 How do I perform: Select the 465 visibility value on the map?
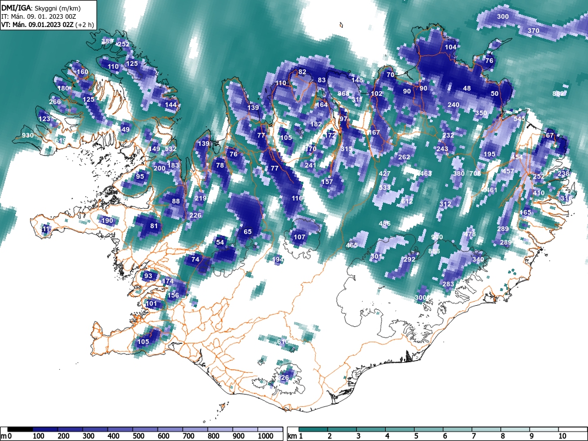pyautogui.click(x=352, y=245)
